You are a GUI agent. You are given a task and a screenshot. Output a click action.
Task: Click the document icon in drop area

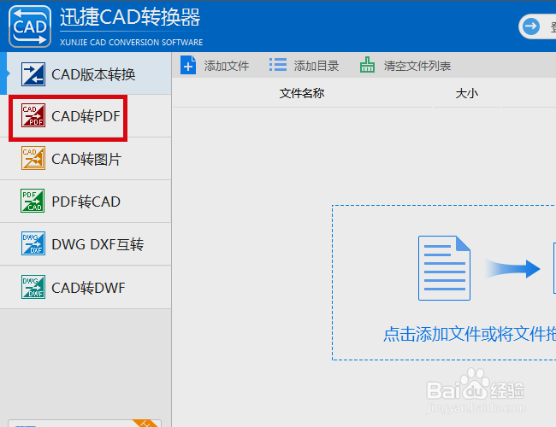click(x=444, y=268)
